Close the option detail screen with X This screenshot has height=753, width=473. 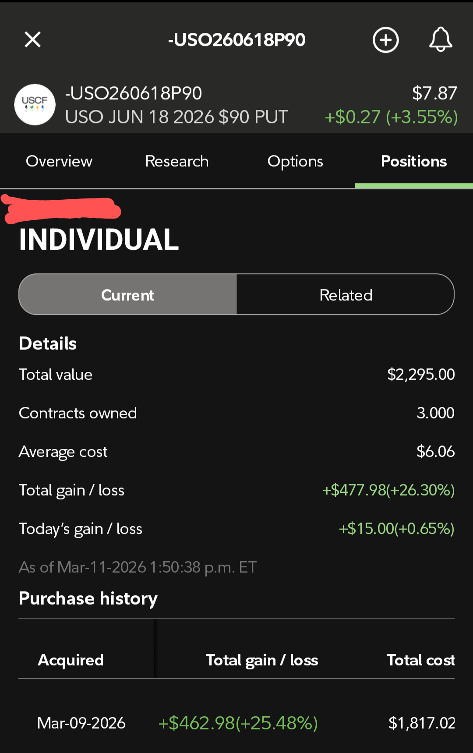pos(33,39)
